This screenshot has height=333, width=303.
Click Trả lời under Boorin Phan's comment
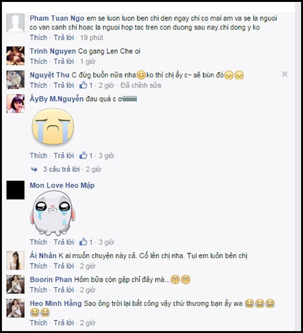(x=64, y=290)
